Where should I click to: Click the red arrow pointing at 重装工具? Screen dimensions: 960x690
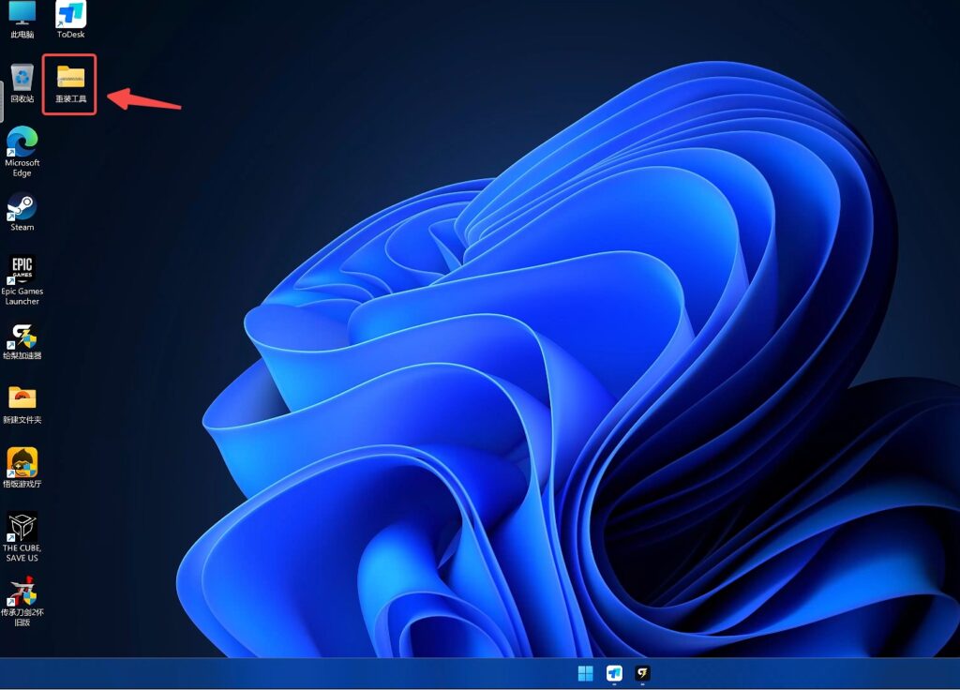143,98
